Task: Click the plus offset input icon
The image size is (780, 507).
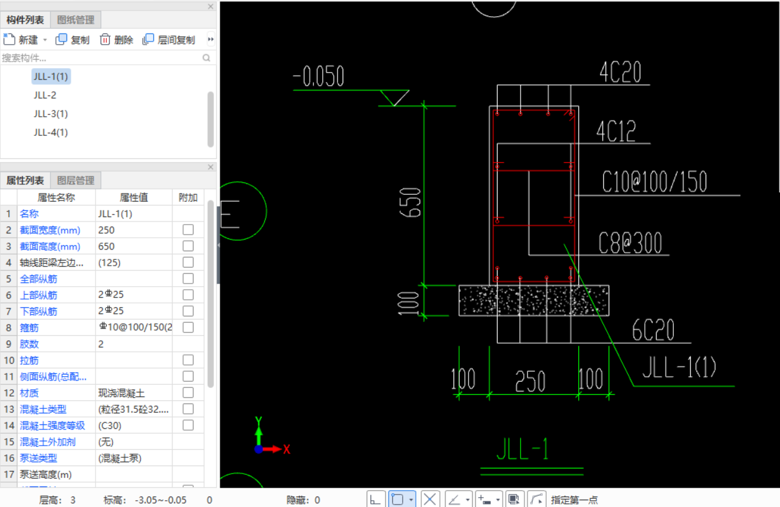Action: 485,499
